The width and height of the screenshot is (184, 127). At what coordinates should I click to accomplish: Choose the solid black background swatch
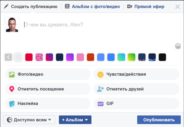pos(162,57)
